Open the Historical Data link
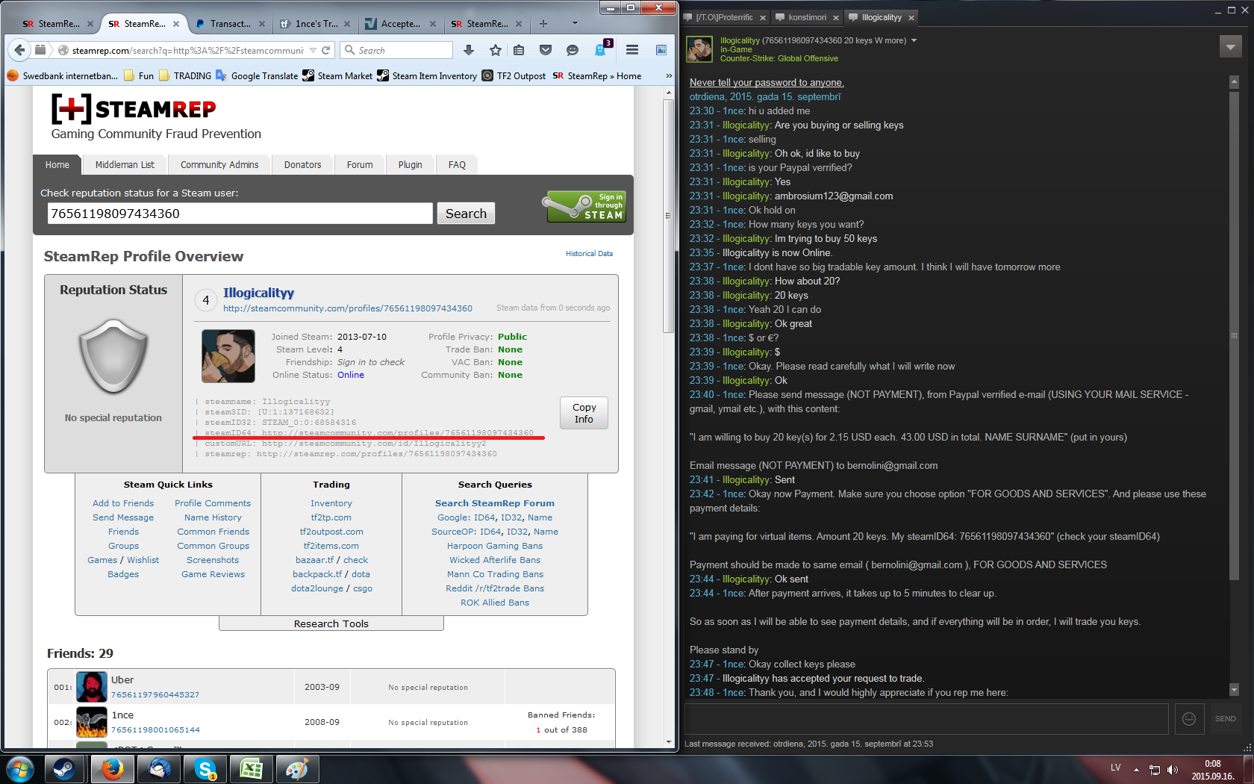Screen dimensions: 1254x784 589,254
